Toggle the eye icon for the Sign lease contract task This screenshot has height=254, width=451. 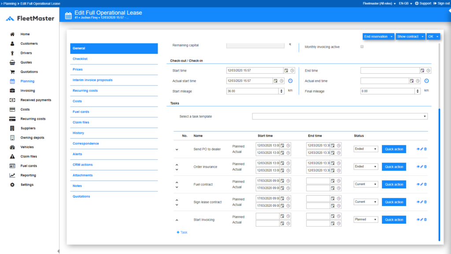tap(418, 202)
